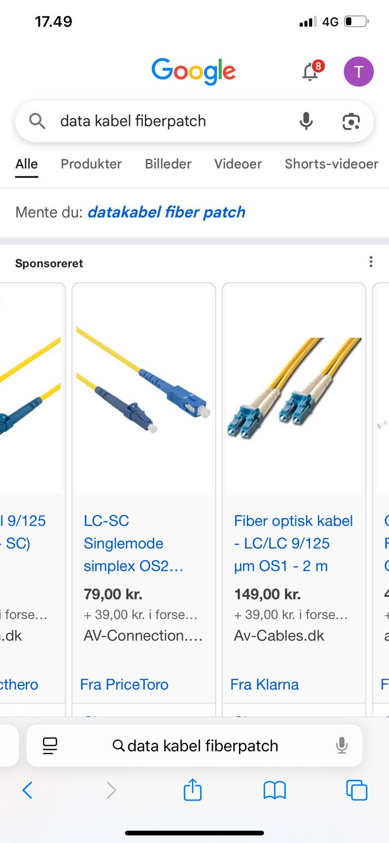This screenshot has height=843, width=389.
Task: Tap the Safari address bar microphone
Action: (342, 746)
